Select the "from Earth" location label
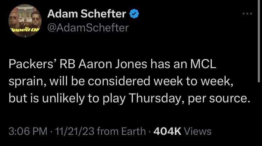The image size is (262, 146). [121, 131]
